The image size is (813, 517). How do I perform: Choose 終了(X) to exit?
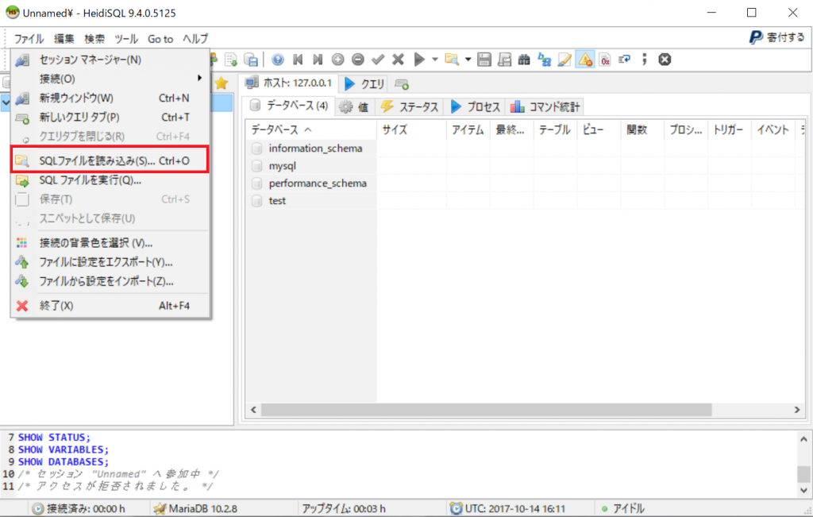pyautogui.click(x=110, y=306)
